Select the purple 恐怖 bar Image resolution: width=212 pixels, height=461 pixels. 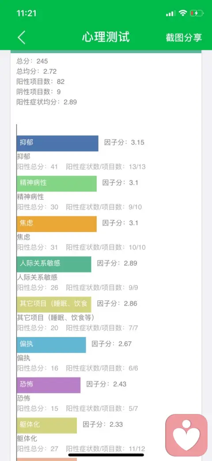[x=49, y=385]
